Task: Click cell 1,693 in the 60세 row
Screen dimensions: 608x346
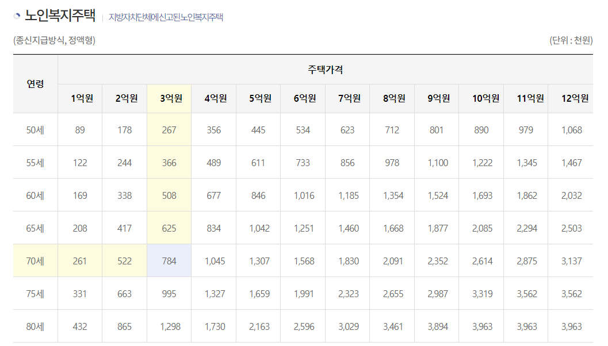Action: click(x=481, y=195)
